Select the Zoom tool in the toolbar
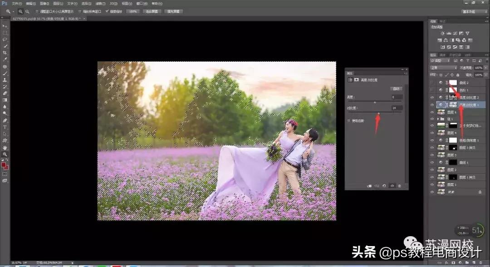The image size is (490, 267). pos(5,153)
